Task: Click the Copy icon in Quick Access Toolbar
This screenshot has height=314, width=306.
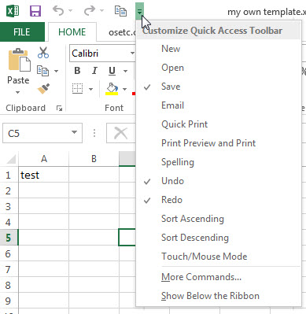Action: [x=120, y=11]
